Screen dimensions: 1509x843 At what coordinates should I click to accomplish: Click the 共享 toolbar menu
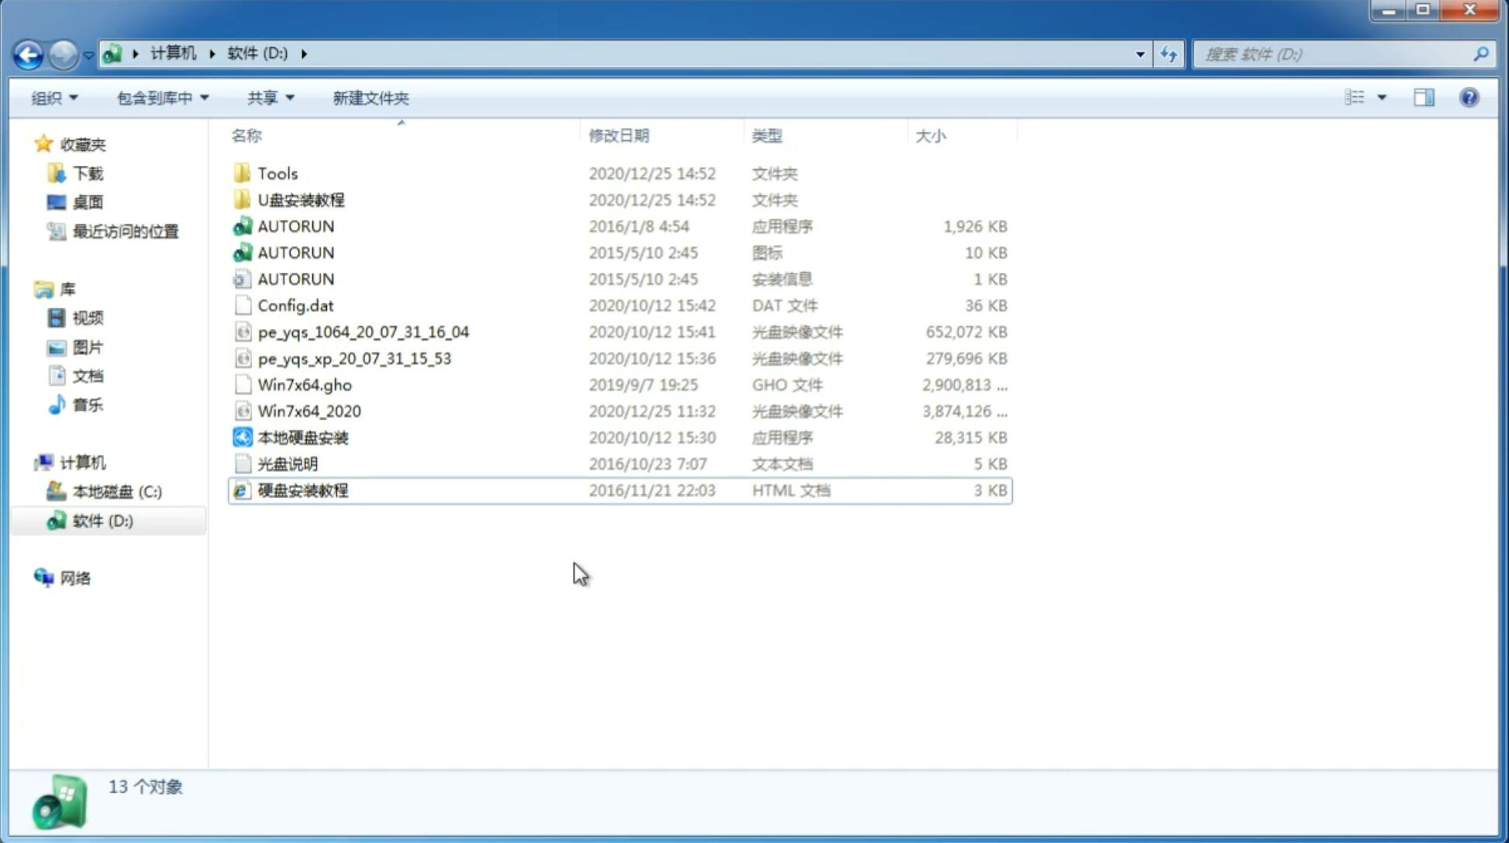click(x=268, y=98)
